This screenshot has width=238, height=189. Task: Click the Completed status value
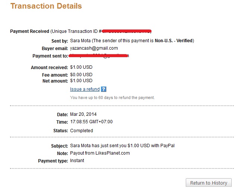81,131
